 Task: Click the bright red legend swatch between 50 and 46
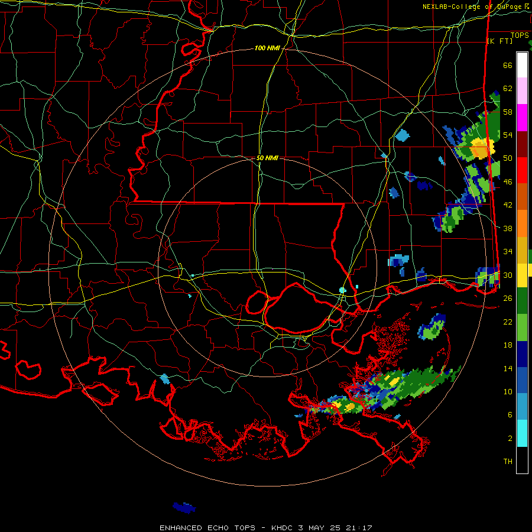pyautogui.click(x=522, y=170)
